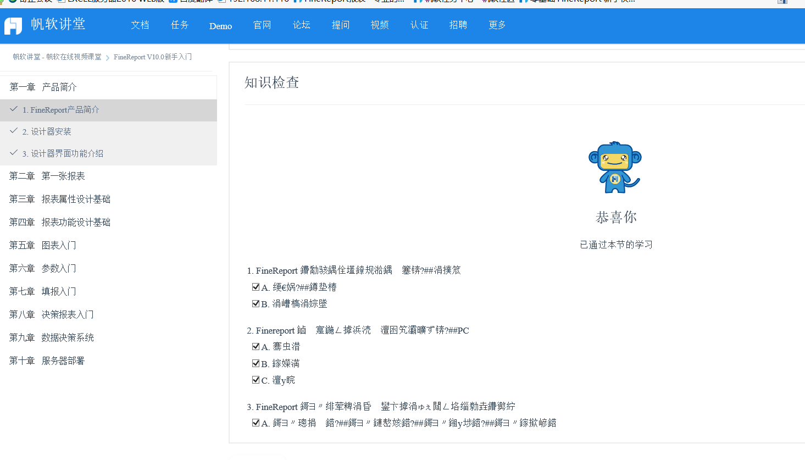805x460 pixels.
Task: Click the 恭喜你 congratulation text
Action: 616,218
